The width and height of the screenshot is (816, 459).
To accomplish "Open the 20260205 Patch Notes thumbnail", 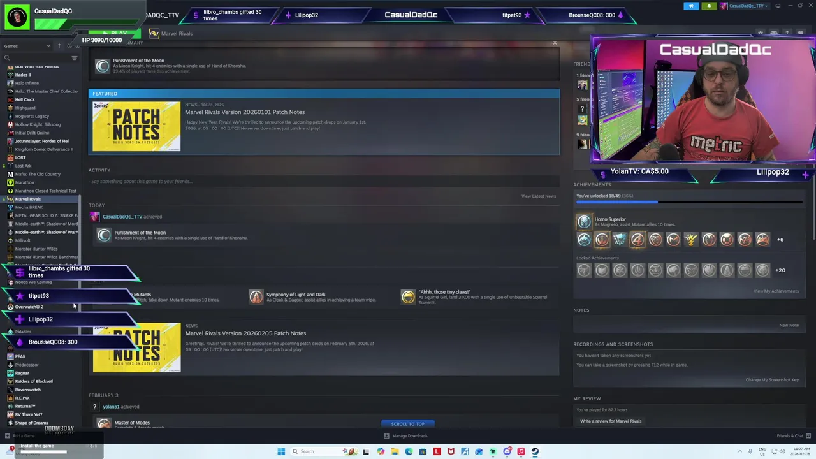I will click(136, 347).
